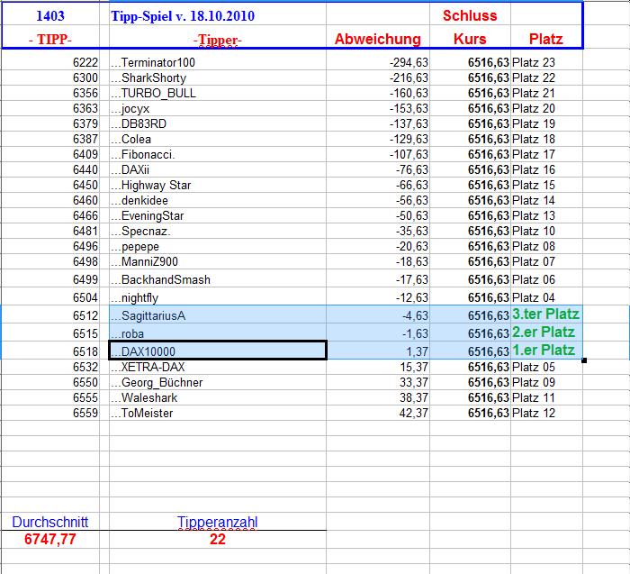
Task: Select the Schluss header cell
Action: pos(470,15)
